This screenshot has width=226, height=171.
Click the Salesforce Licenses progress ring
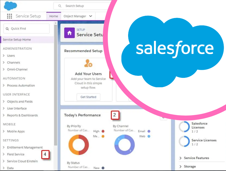click(x=184, y=127)
